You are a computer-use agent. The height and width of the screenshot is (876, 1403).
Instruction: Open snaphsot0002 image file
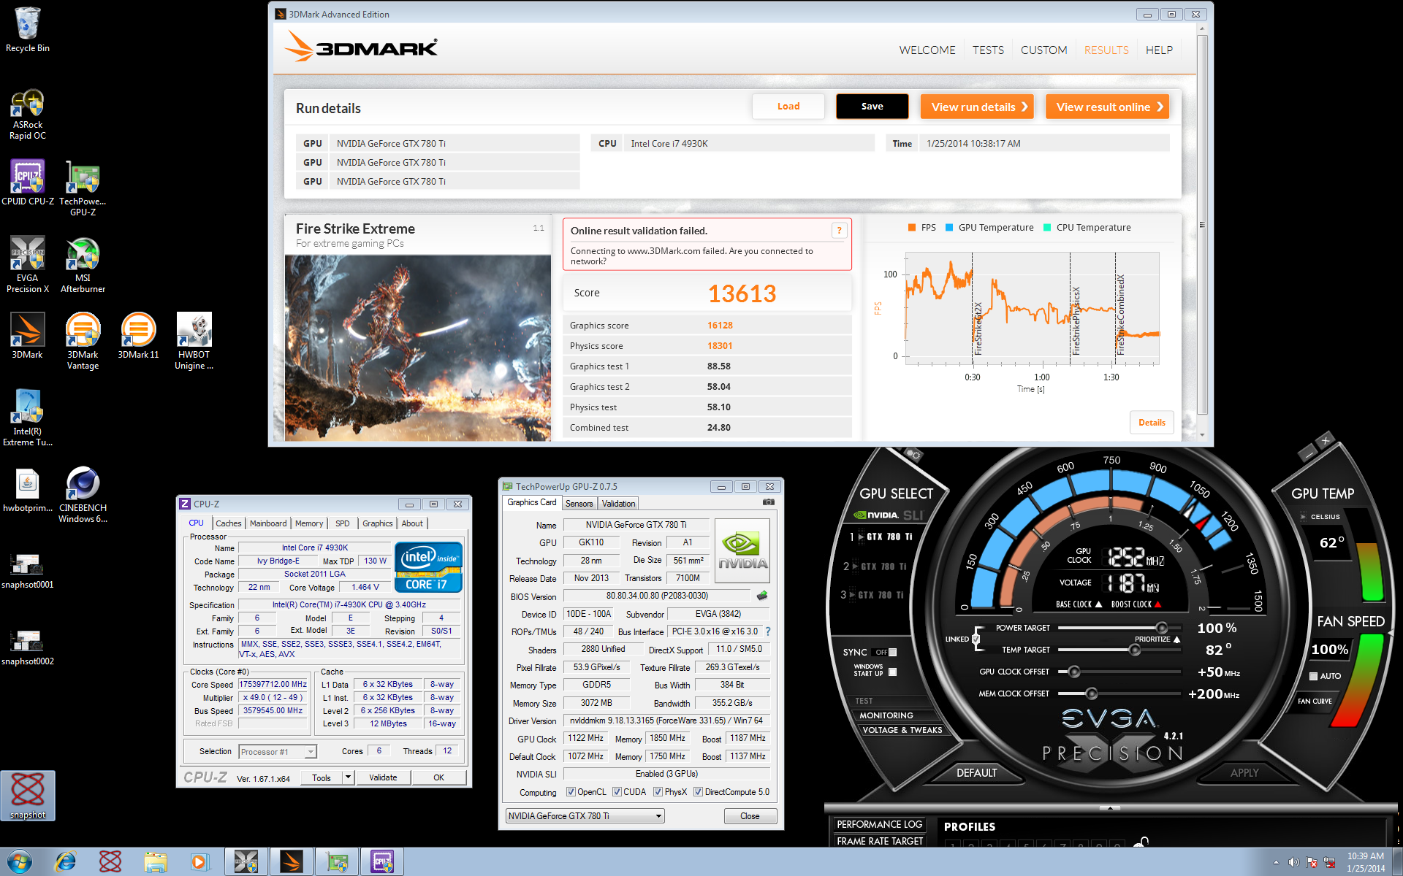(28, 648)
